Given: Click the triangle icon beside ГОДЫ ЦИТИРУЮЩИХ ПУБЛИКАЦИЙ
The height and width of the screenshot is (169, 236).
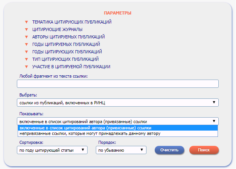Looking at the screenshot, I should point(27,52).
